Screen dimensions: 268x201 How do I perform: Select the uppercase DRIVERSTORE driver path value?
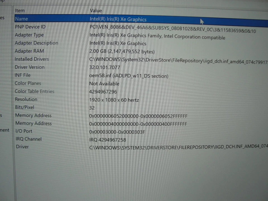pyautogui.click(x=178, y=147)
